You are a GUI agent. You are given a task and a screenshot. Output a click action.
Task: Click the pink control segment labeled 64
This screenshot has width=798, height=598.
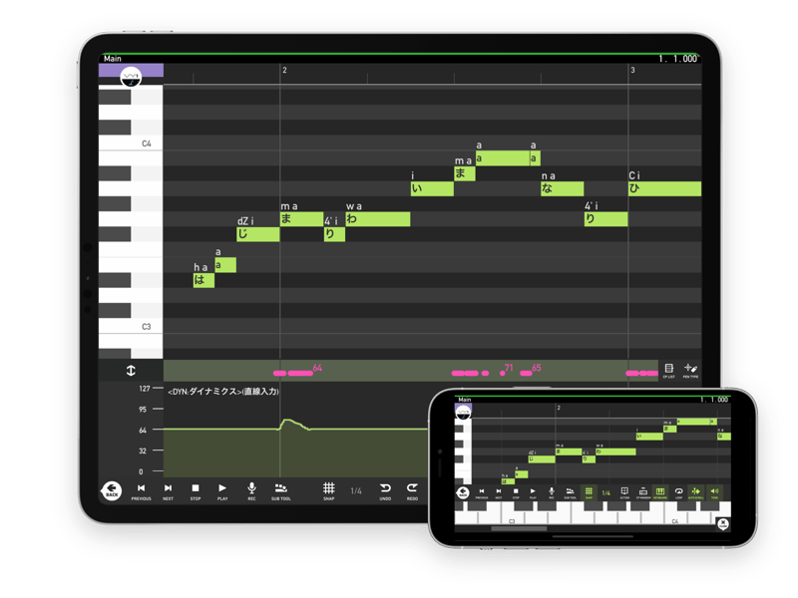[x=300, y=373]
